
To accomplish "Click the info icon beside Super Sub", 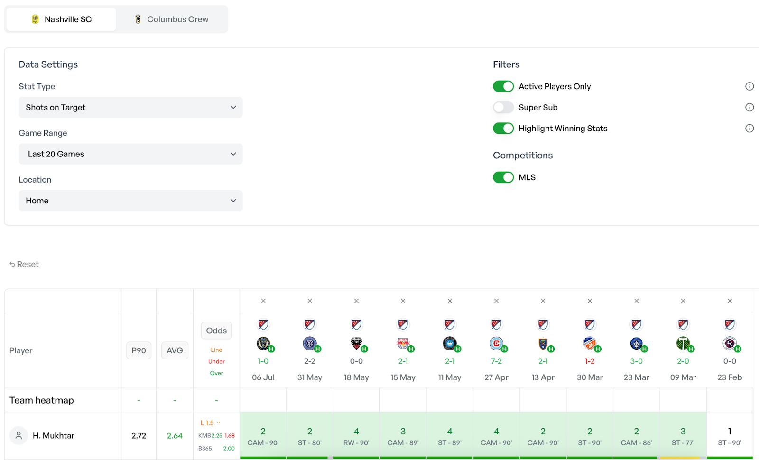I will [750, 107].
